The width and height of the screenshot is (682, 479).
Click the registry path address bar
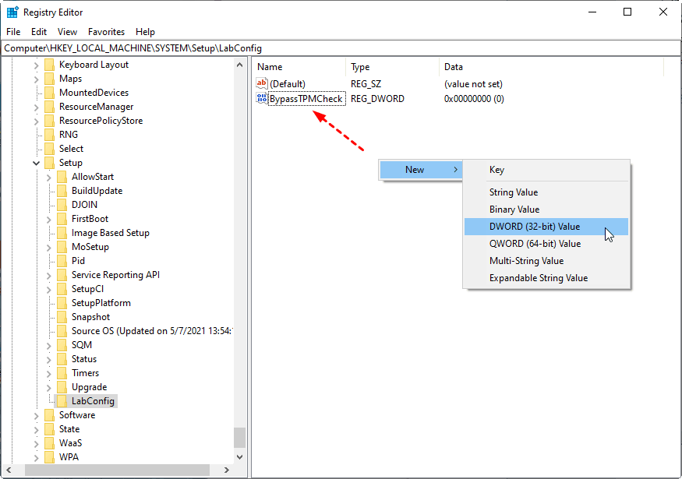(x=341, y=48)
